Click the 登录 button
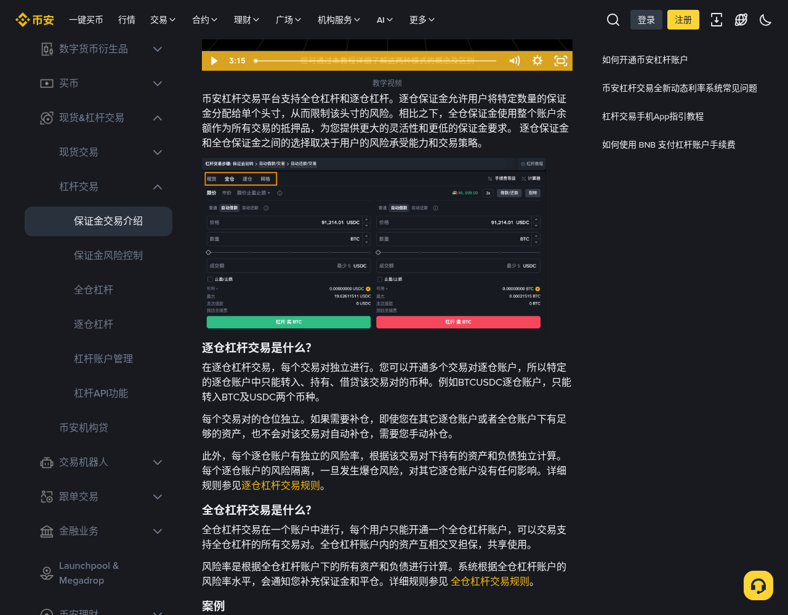Screen dimensions: 788x615 (646, 20)
